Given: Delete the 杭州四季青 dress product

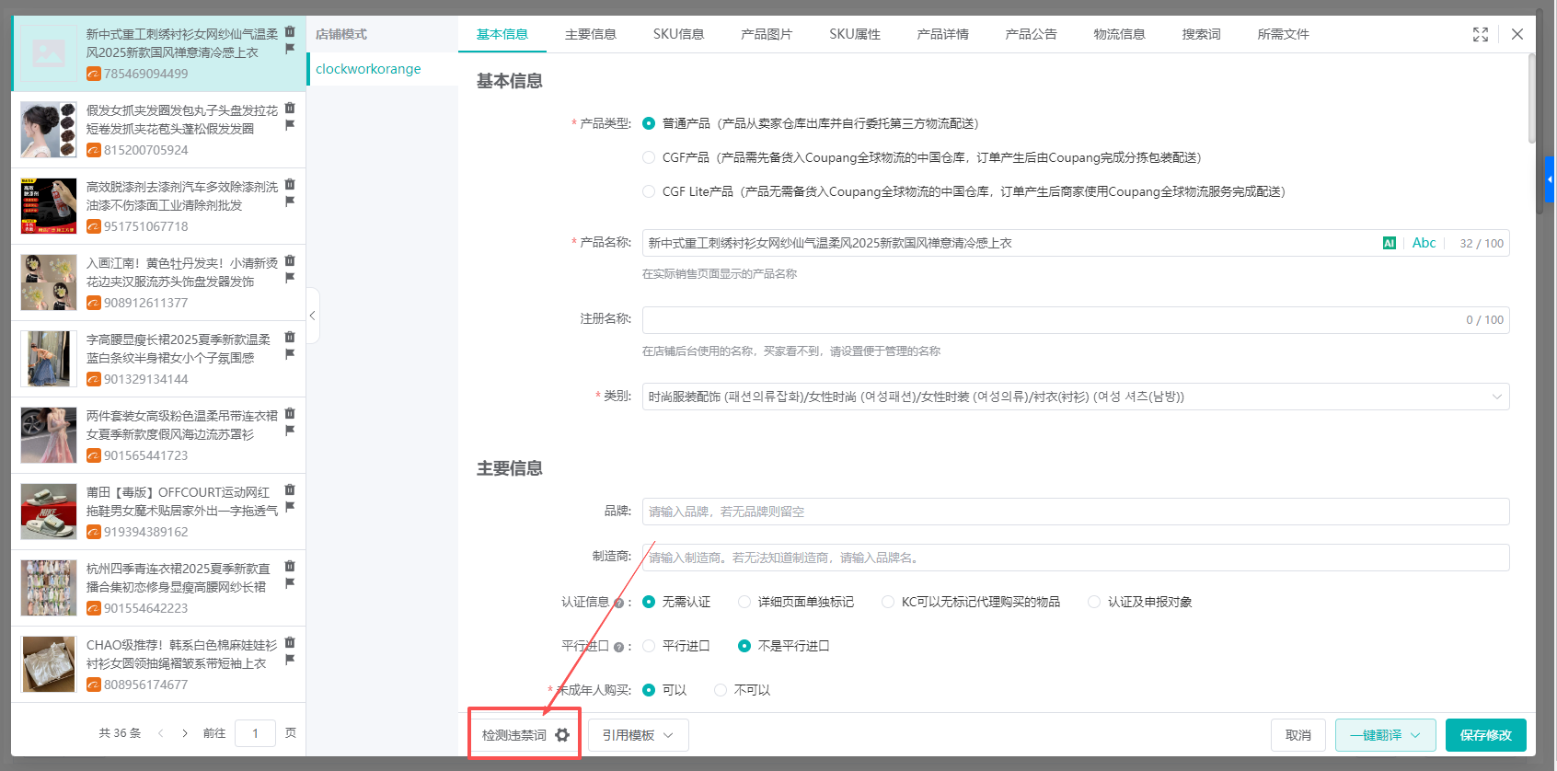Looking at the screenshot, I should pyautogui.click(x=290, y=566).
